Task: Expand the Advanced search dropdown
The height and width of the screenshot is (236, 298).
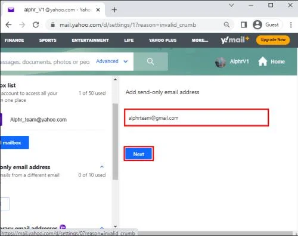Action: pyautogui.click(x=111, y=61)
